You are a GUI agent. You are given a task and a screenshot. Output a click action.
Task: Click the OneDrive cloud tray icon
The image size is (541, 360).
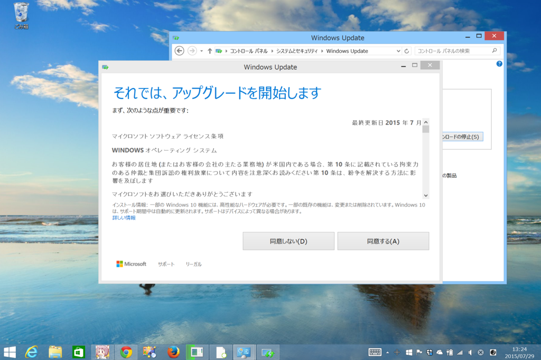coord(440,353)
